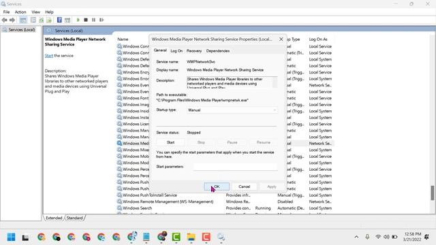This screenshot has width=436, height=245.
Task: Switch to the Log On tab
Action: [176, 51]
